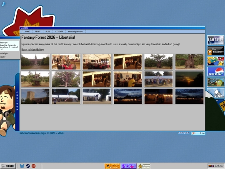Open the brick mansion with tower photo
This screenshot has height=169, width=225.
coord(35,62)
